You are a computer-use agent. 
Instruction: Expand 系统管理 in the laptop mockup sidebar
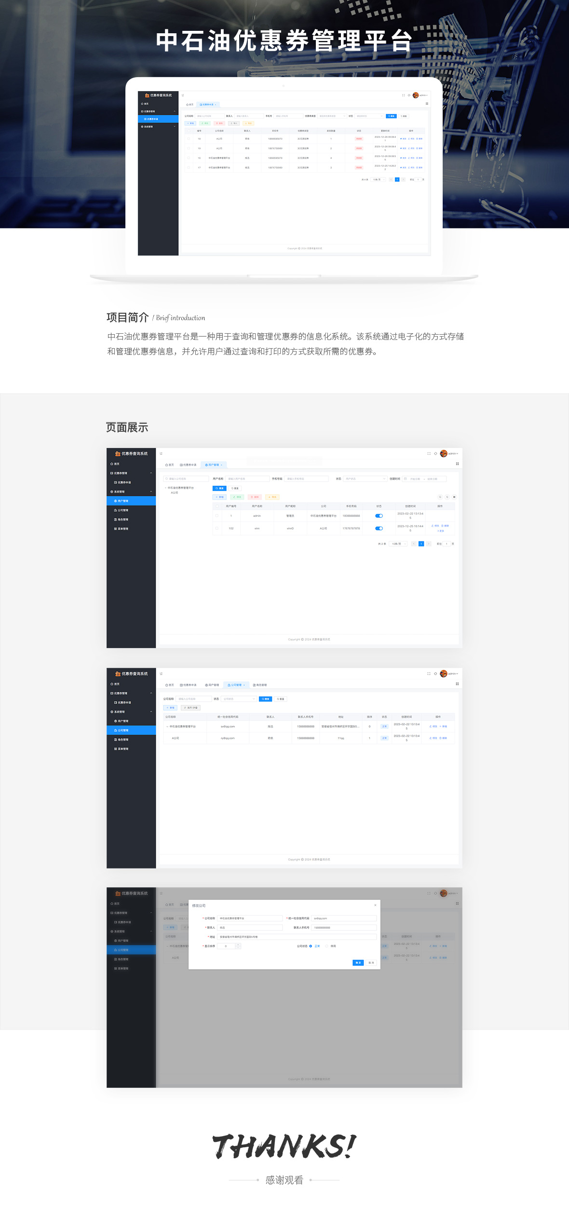(x=158, y=126)
